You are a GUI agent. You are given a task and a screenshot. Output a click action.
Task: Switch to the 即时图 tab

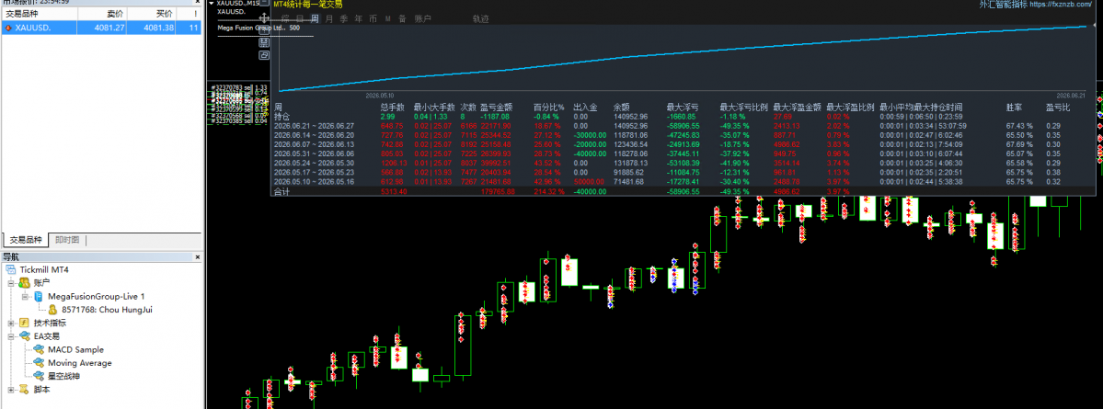pyautogui.click(x=67, y=240)
